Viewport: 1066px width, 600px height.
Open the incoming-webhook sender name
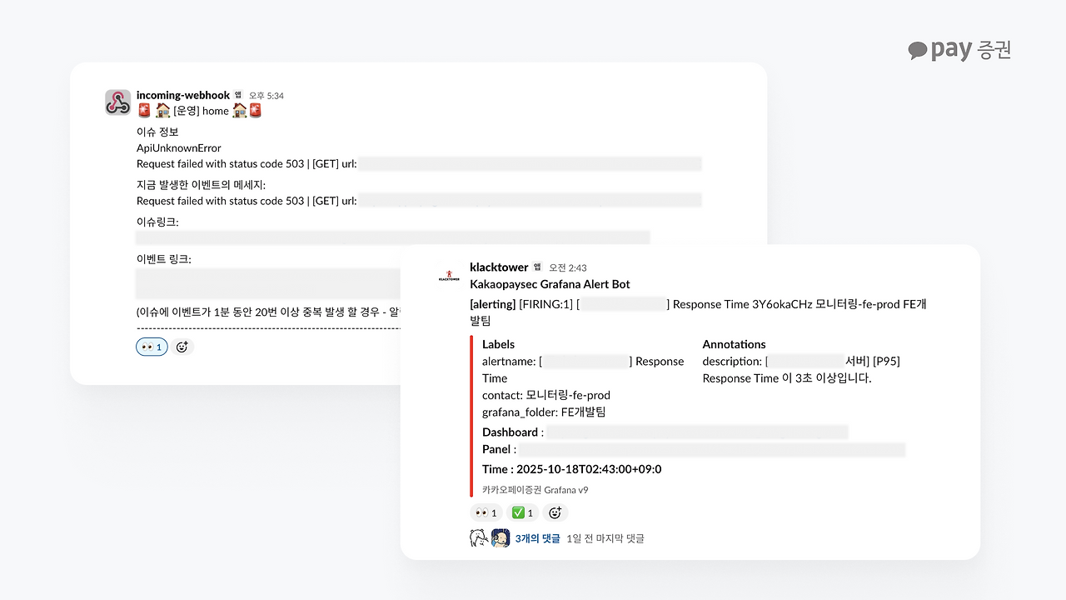183,95
